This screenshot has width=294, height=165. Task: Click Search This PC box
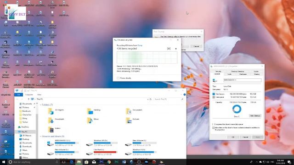(x=168, y=99)
